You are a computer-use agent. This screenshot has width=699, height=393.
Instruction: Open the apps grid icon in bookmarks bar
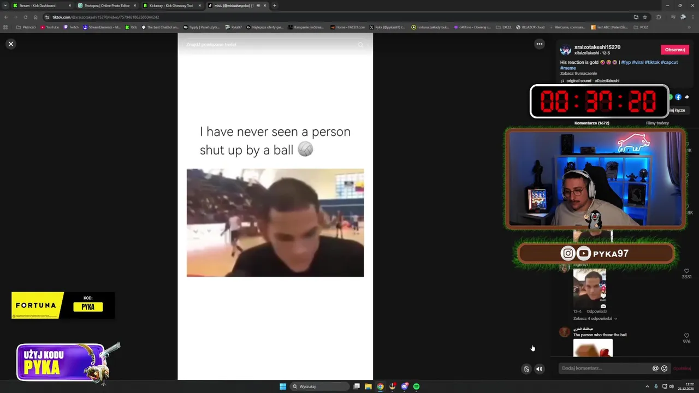(x=6, y=27)
